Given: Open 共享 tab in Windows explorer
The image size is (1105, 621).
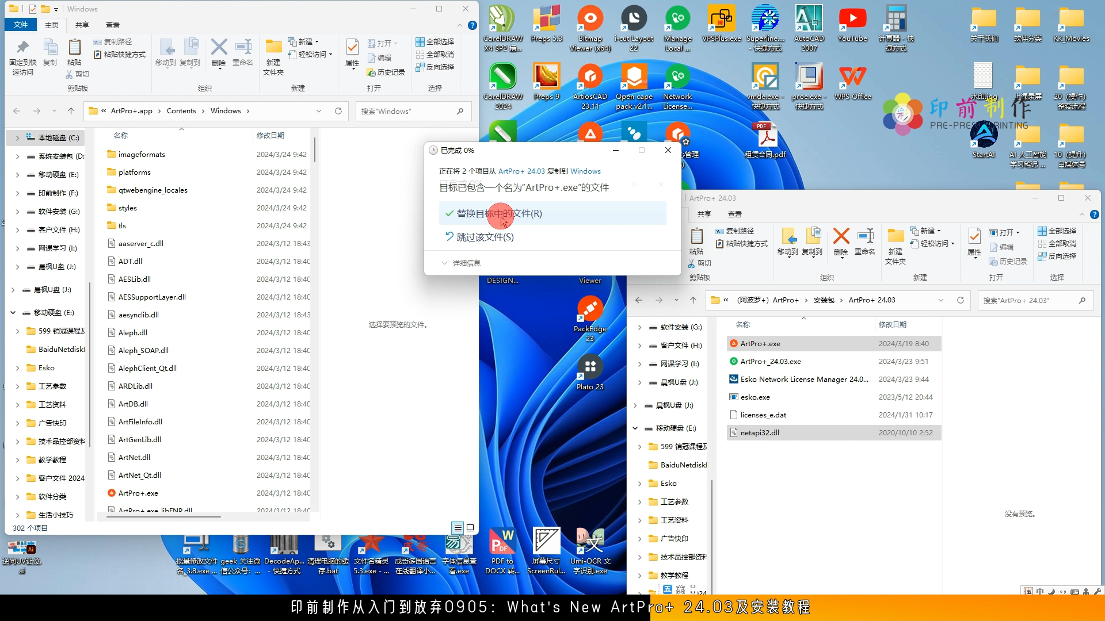Looking at the screenshot, I should 82,25.
